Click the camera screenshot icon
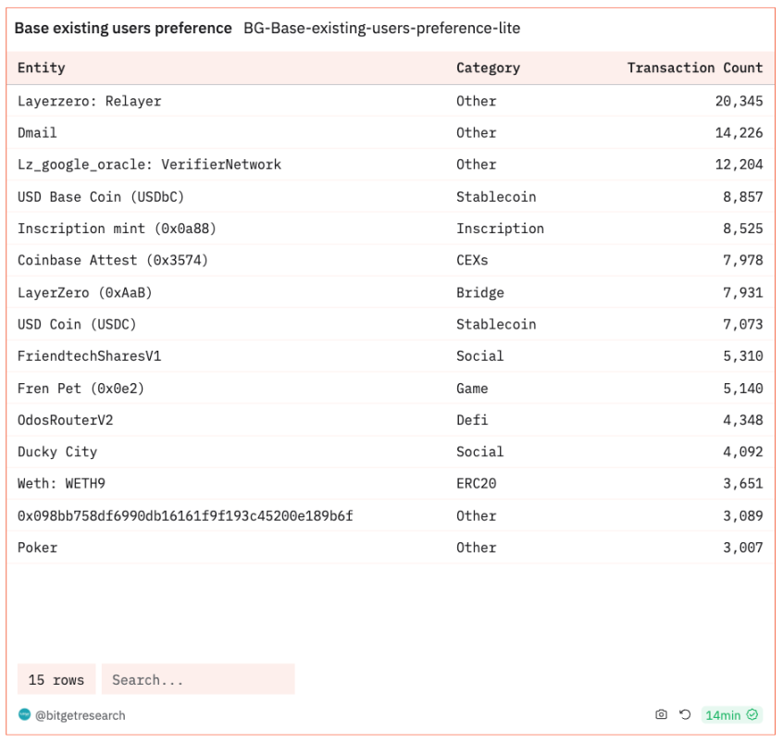This screenshot has width=783, height=743. coord(661,714)
